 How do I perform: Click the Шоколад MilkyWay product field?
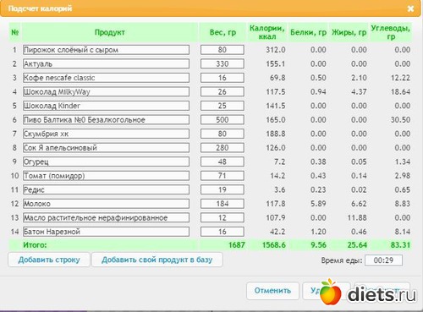106,91
